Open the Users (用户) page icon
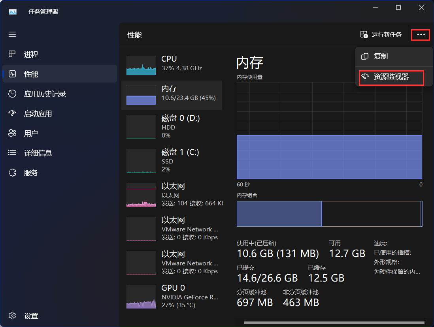Screen dimensions: 434x327 [12, 133]
